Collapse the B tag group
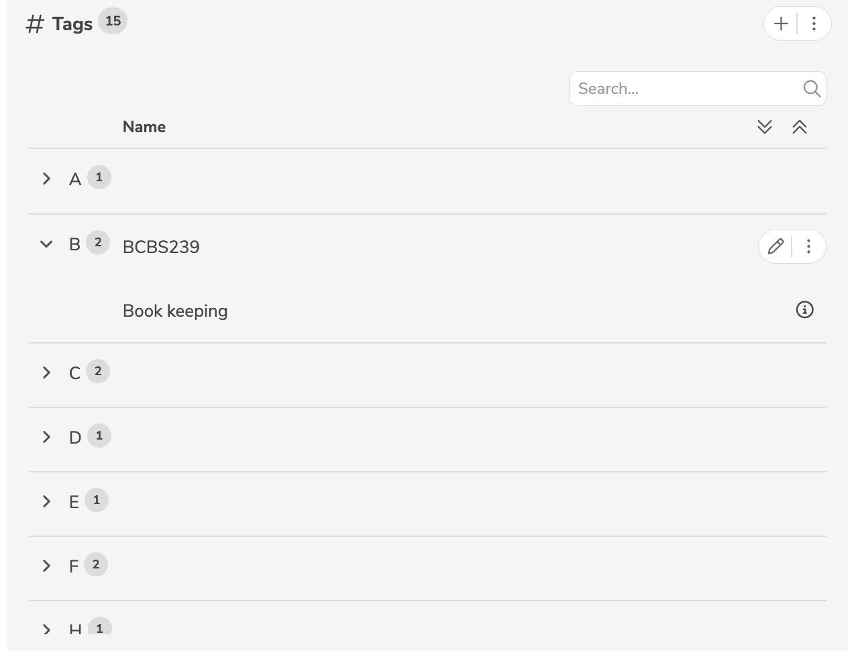 coord(46,244)
